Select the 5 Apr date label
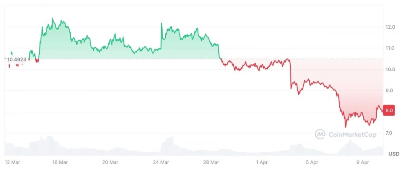Screen dimensions: 404x172 (312, 162)
